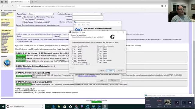Open Microsoft Store from the taskbar
The height and width of the screenshot is (109, 195).
(x=65, y=107)
